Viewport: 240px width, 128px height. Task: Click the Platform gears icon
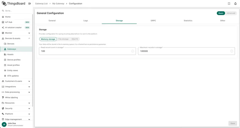pyautogui.click(x=3, y=114)
